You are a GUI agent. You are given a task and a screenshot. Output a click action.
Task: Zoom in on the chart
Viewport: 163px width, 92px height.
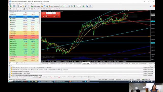point(69,6)
